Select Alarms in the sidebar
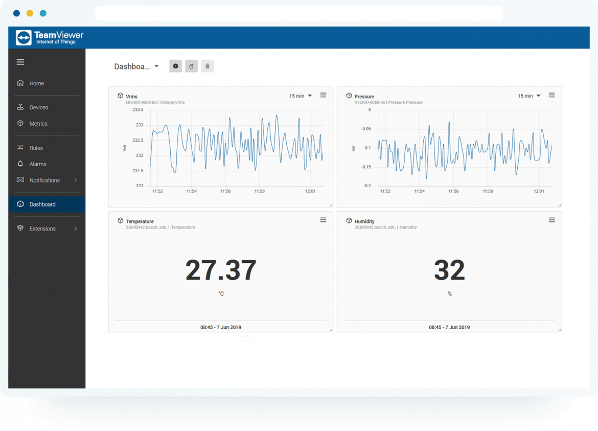This screenshot has width=598, height=431. point(37,164)
